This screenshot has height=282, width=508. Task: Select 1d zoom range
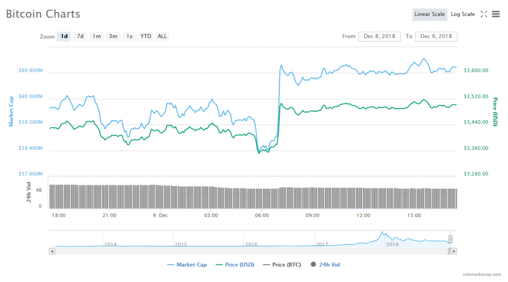point(64,36)
